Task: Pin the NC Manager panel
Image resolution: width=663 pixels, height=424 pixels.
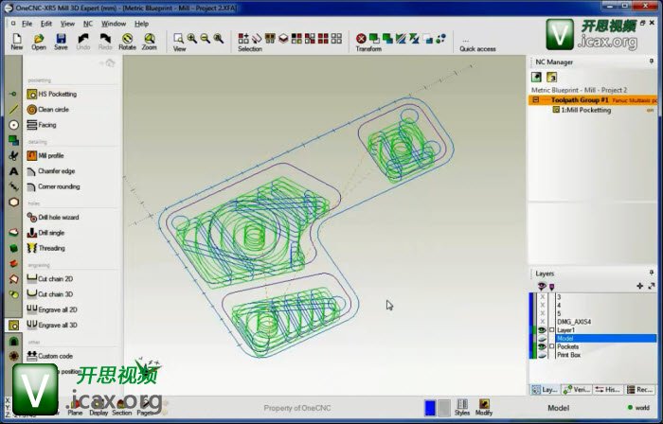Action: 652,62
